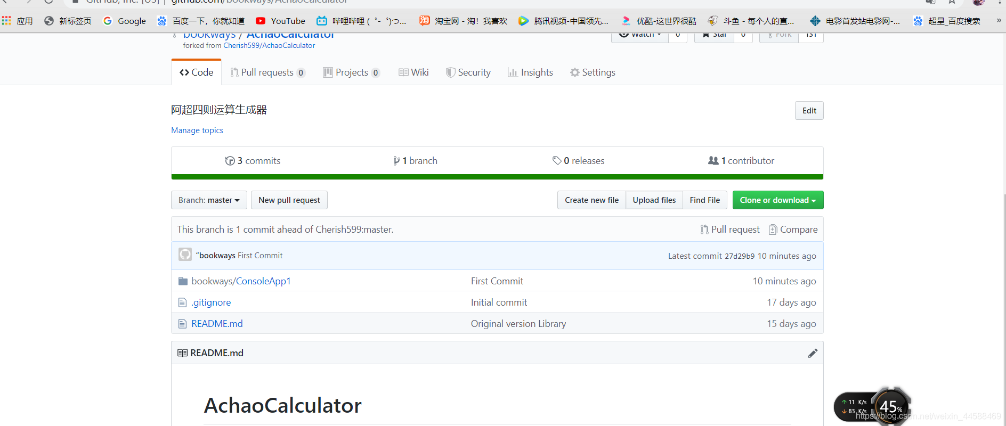Click the First Commit message in ConsoleApp1 row

497,281
